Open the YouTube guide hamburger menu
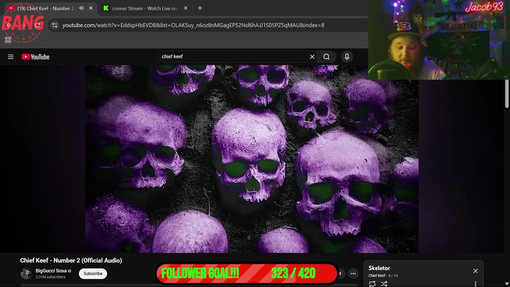 pyautogui.click(x=11, y=57)
